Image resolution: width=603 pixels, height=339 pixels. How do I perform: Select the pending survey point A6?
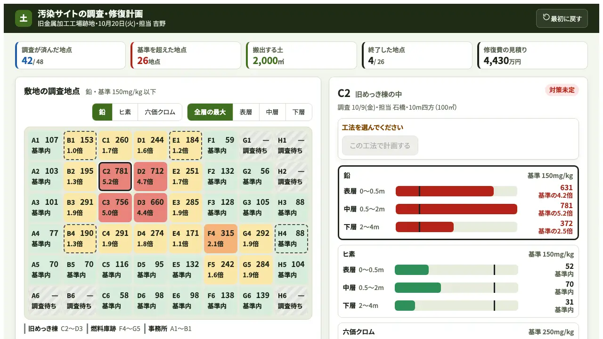tap(45, 301)
